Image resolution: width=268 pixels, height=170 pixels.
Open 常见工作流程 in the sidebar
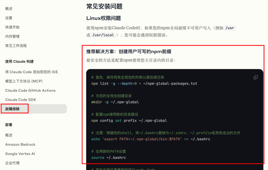[x=16, y=46]
